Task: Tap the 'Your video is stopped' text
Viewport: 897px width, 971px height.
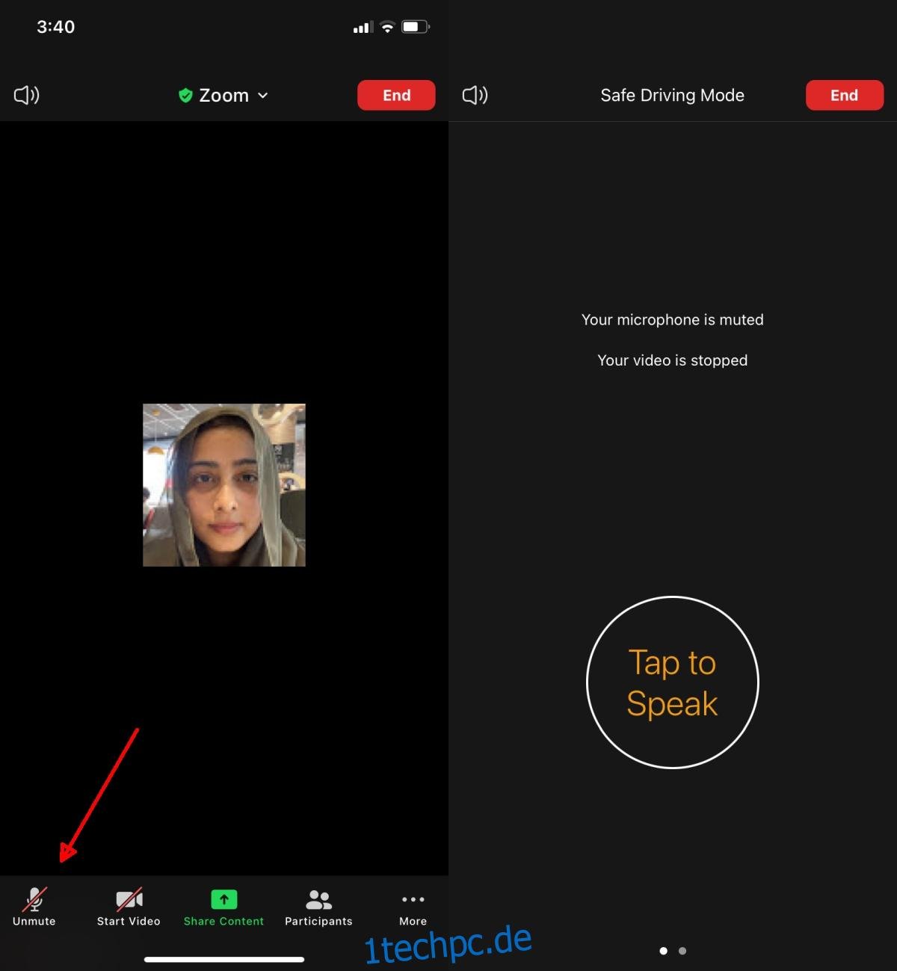Action: coord(673,360)
